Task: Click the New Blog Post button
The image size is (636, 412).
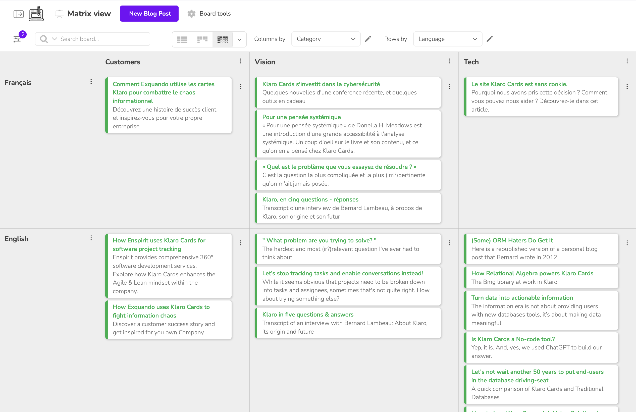Action: [149, 14]
